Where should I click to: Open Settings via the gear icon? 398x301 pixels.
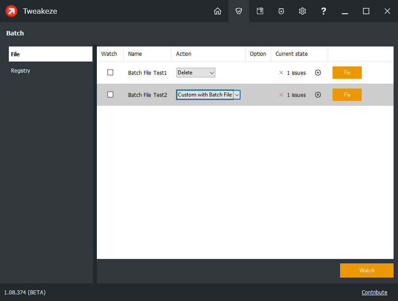[x=302, y=11]
